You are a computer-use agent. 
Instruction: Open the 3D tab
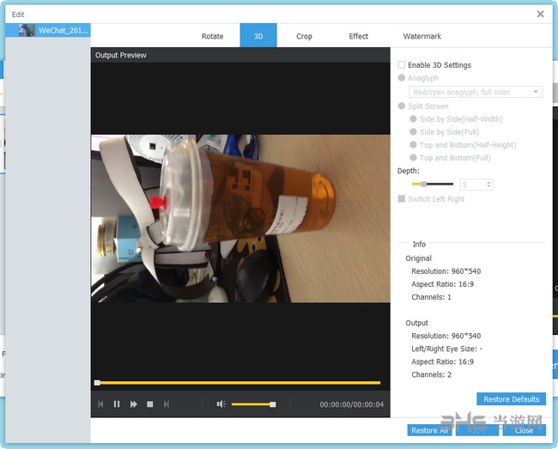258,35
